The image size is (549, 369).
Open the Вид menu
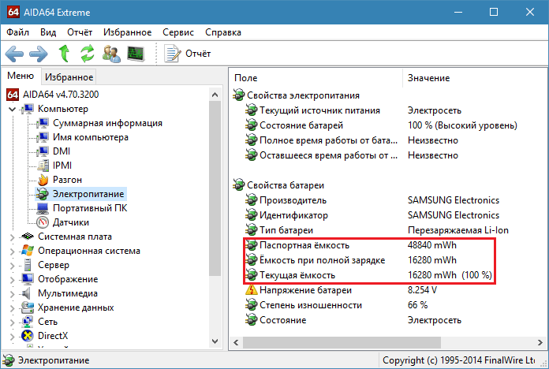pos(48,32)
